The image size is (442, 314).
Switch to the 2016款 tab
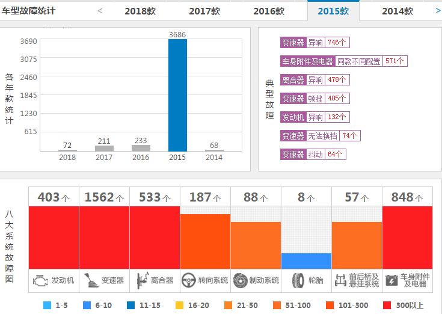[x=269, y=11]
